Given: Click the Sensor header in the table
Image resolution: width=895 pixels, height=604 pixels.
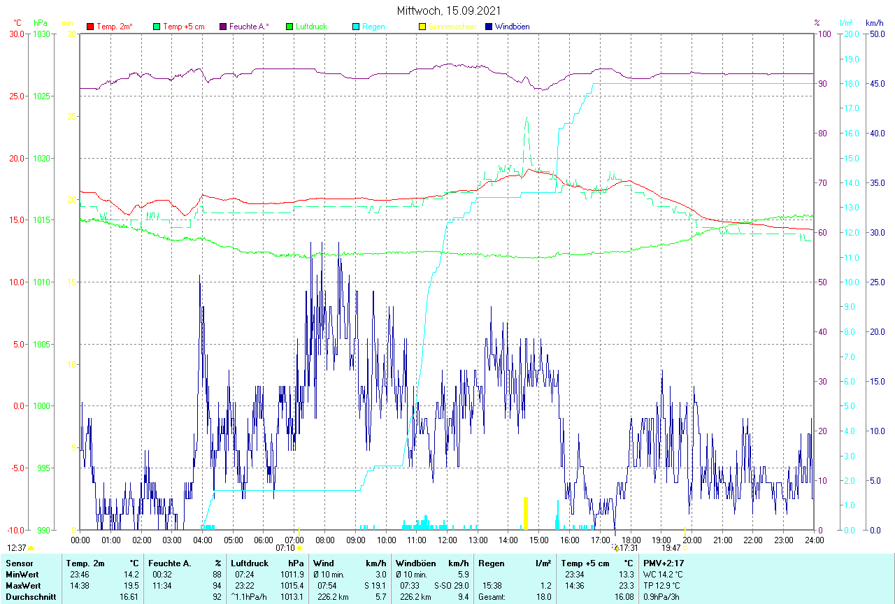Looking at the screenshot, I should [19, 563].
